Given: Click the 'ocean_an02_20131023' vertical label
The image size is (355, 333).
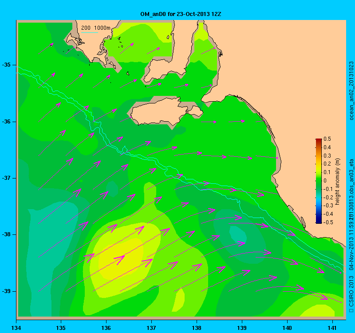Looking at the screenshot, I should [x=351, y=91].
